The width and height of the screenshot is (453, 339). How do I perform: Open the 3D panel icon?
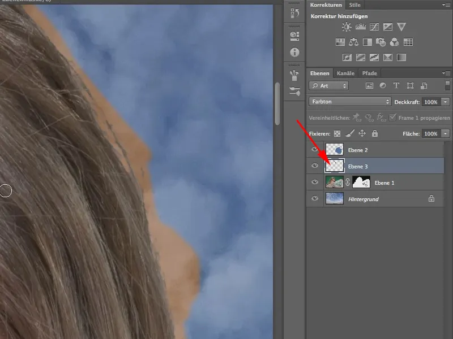[294, 36]
